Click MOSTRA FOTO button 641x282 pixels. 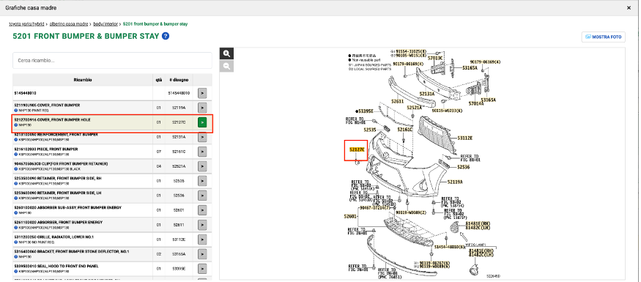click(x=604, y=37)
